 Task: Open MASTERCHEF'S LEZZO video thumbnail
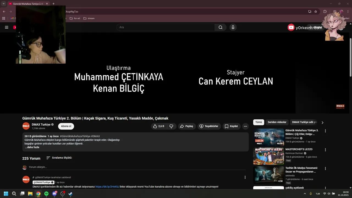click(268, 156)
